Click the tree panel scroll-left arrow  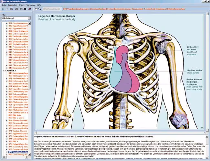coord(3,157)
